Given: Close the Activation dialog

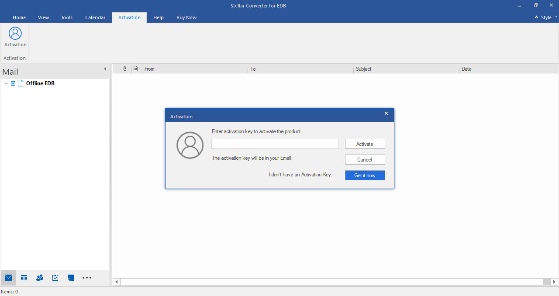Looking at the screenshot, I should tap(386, 114).
